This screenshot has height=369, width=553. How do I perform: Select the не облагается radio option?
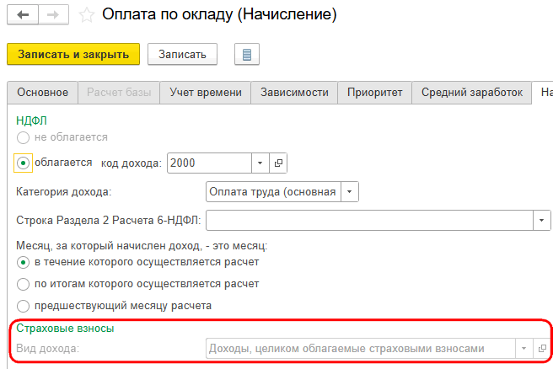coord(24,137)
